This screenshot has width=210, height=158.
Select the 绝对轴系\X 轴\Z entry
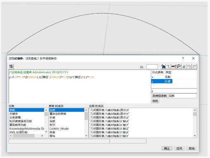pos(109,128)
